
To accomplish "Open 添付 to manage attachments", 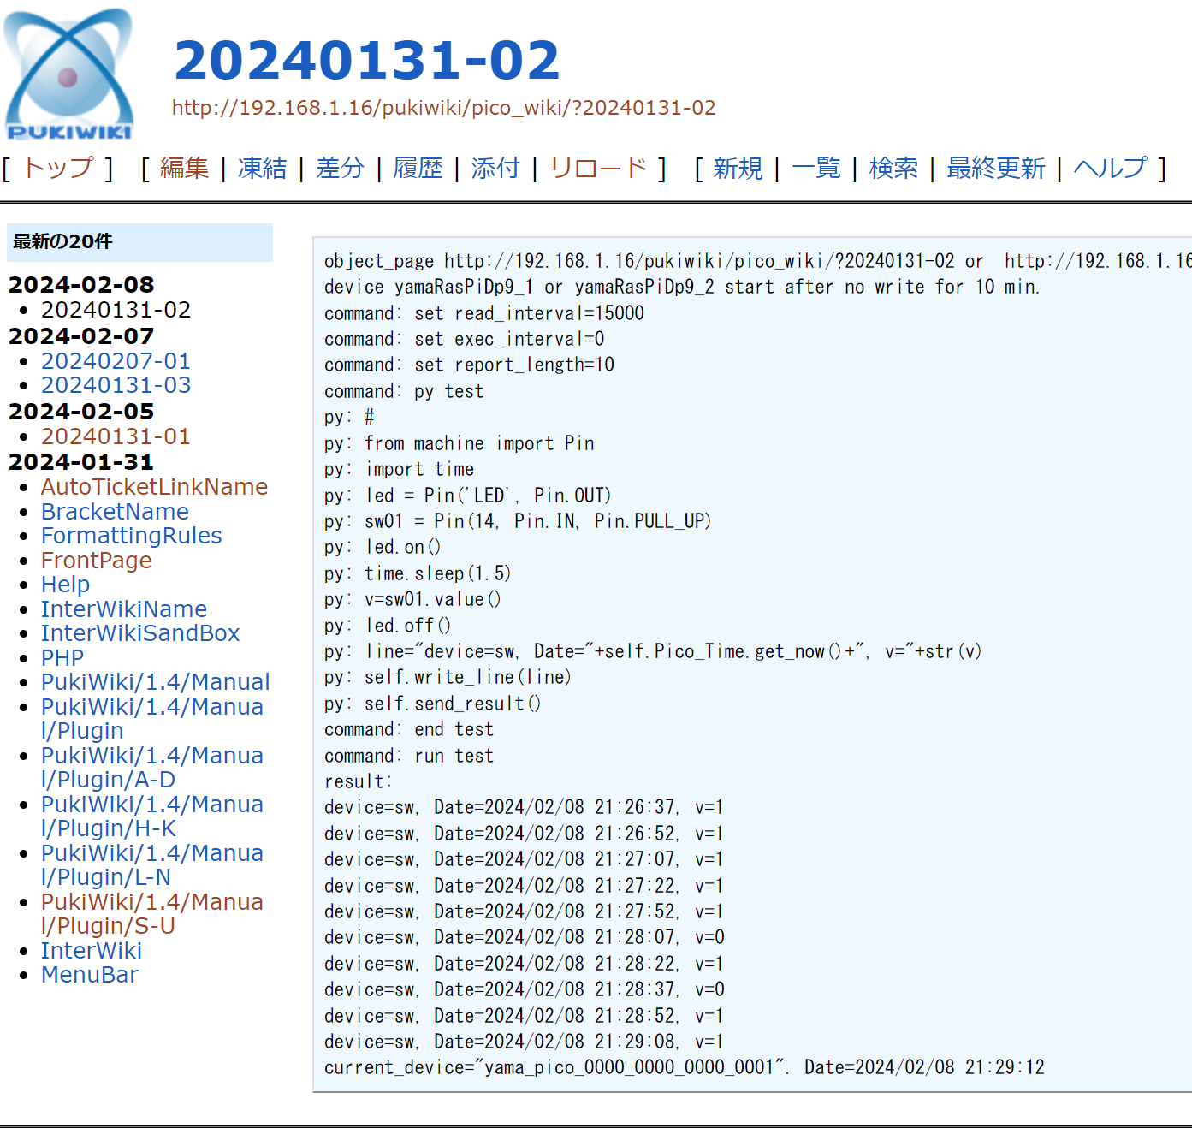I will coord(495,169).
